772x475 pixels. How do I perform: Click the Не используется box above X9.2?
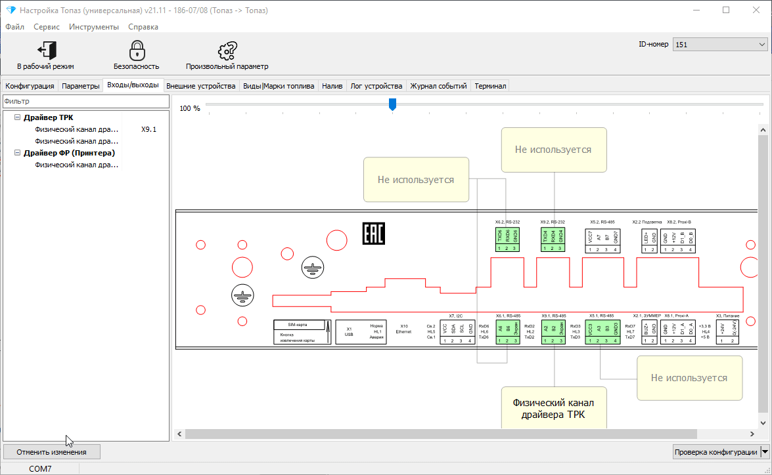coord(554,150)
